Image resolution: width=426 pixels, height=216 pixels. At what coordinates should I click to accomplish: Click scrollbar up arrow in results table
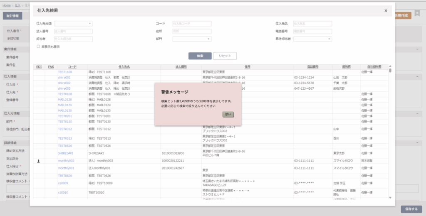[x=390, y=66]
